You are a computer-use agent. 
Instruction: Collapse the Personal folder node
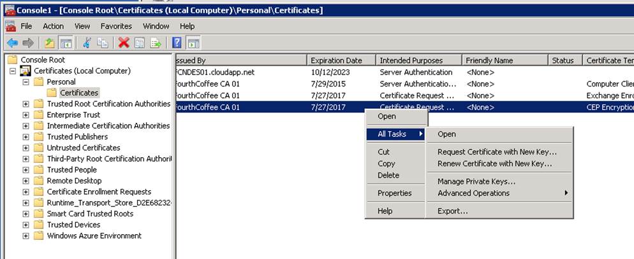pos(26,82)
